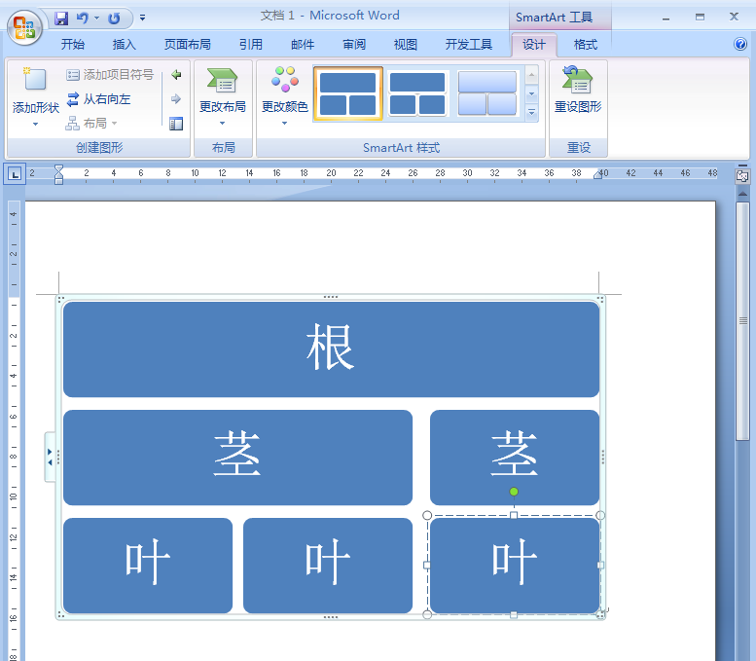
Task: Click the right indent marker on ruler
Action: (x=597, y=174)
